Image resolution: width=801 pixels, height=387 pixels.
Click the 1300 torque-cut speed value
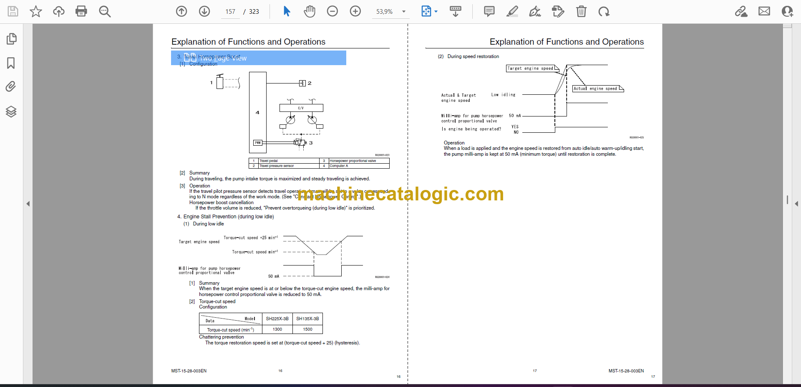coord(277,329)
